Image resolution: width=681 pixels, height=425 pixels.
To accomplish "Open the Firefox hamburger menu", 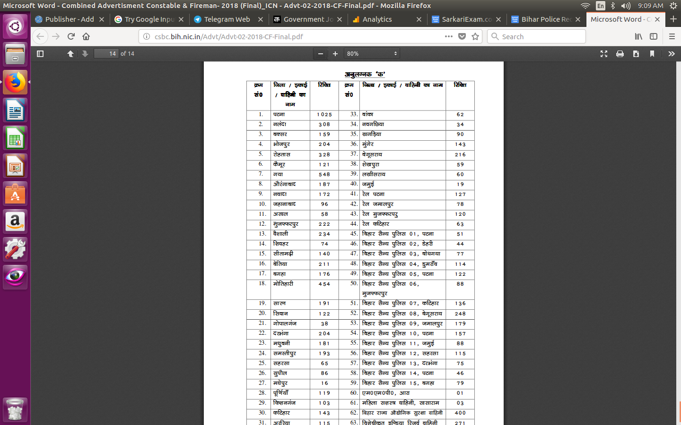I will click(x=672, y=36).
